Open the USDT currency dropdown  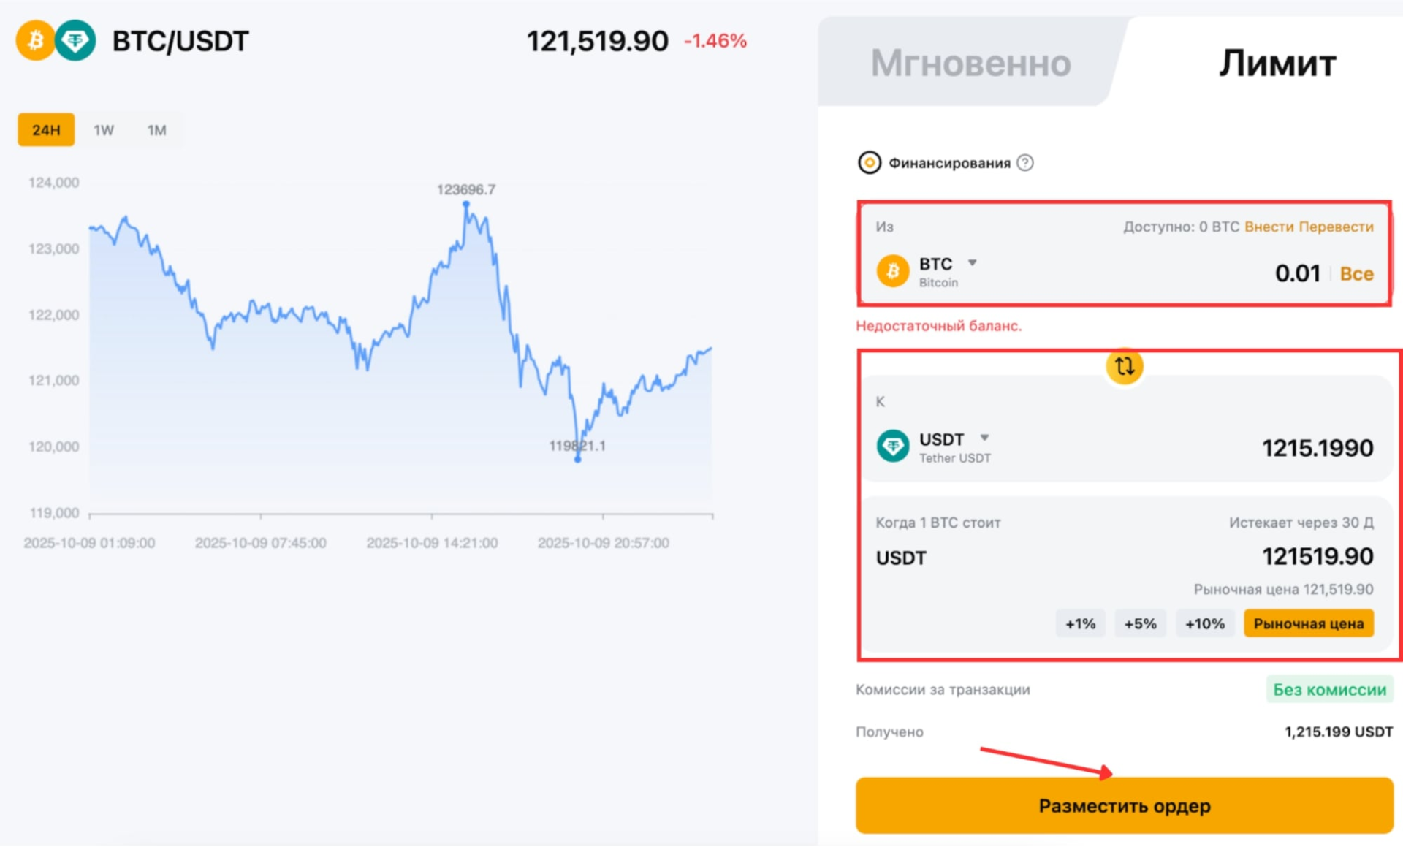984,438
